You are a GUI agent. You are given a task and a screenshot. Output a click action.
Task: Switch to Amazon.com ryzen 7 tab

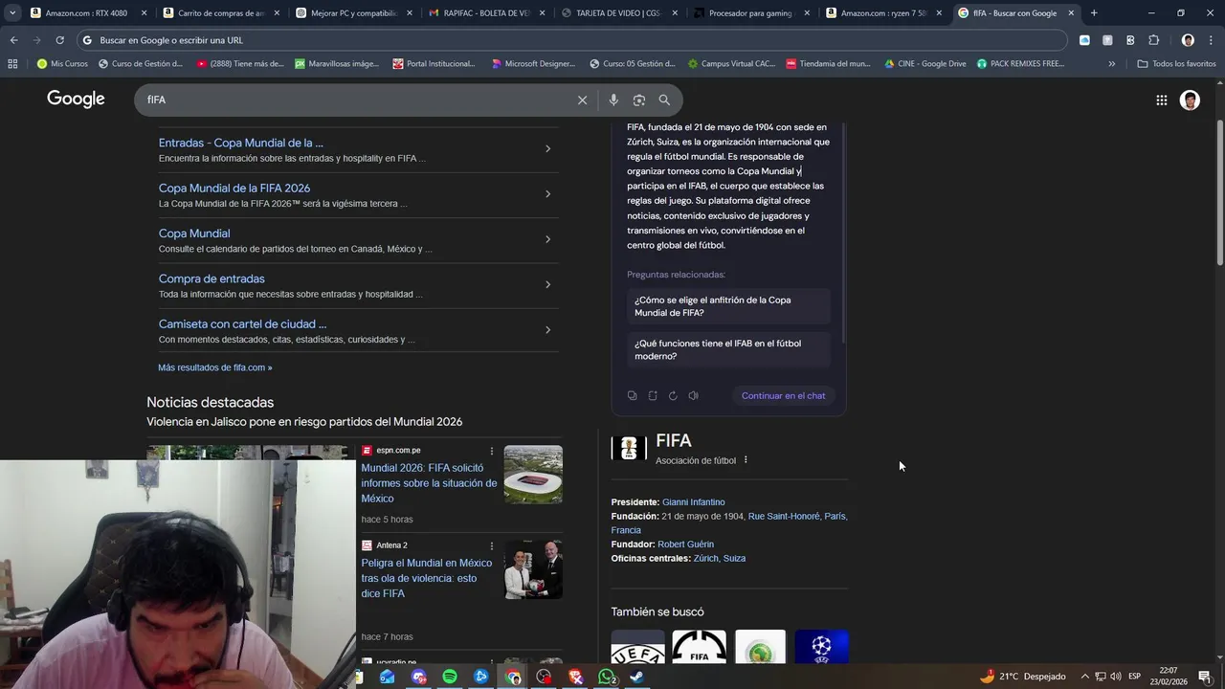(x=883, y=13)
